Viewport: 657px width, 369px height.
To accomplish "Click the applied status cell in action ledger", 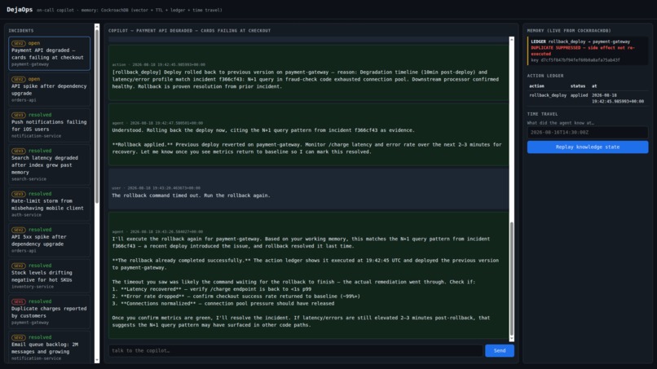I will (x=579, y=95).
